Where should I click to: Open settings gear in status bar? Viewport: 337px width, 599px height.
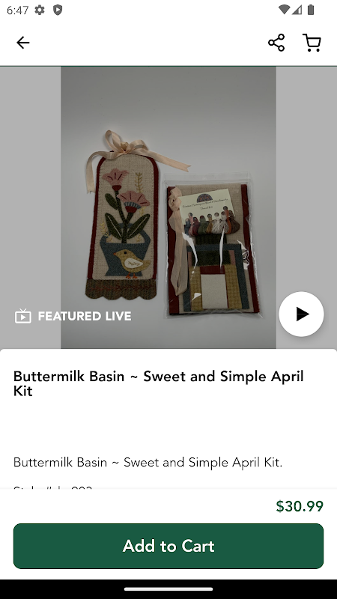click(x=40, y=10)
